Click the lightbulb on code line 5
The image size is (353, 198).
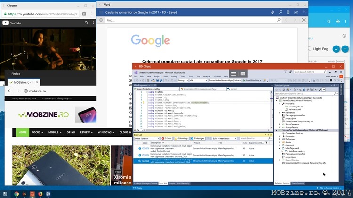coord(144,103)
